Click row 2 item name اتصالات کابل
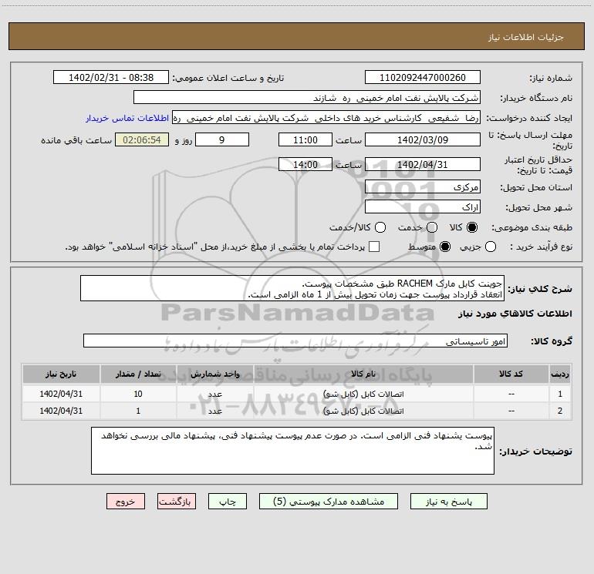The height and width of the screenshot is (574, 594). (363, 411)
